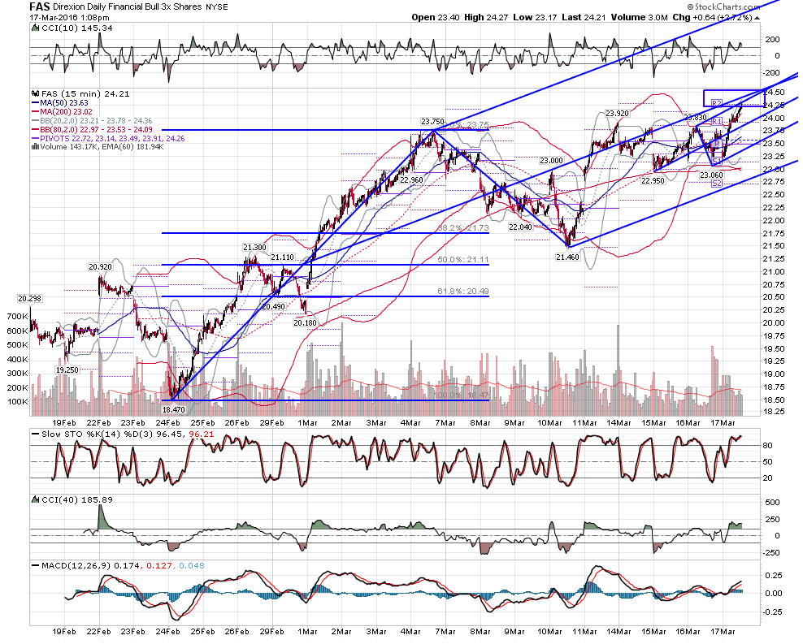Click the 20.298 price label
Image resolution: width=803 pixels, height=644 pixels.
point(30,298)
